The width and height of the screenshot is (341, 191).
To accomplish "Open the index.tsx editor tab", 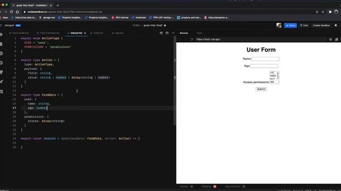I will (x=98, y=33).
